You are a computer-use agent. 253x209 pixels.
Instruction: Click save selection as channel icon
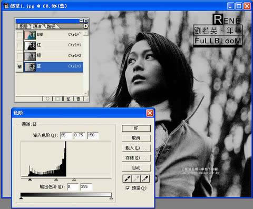(x=57, y=99)
